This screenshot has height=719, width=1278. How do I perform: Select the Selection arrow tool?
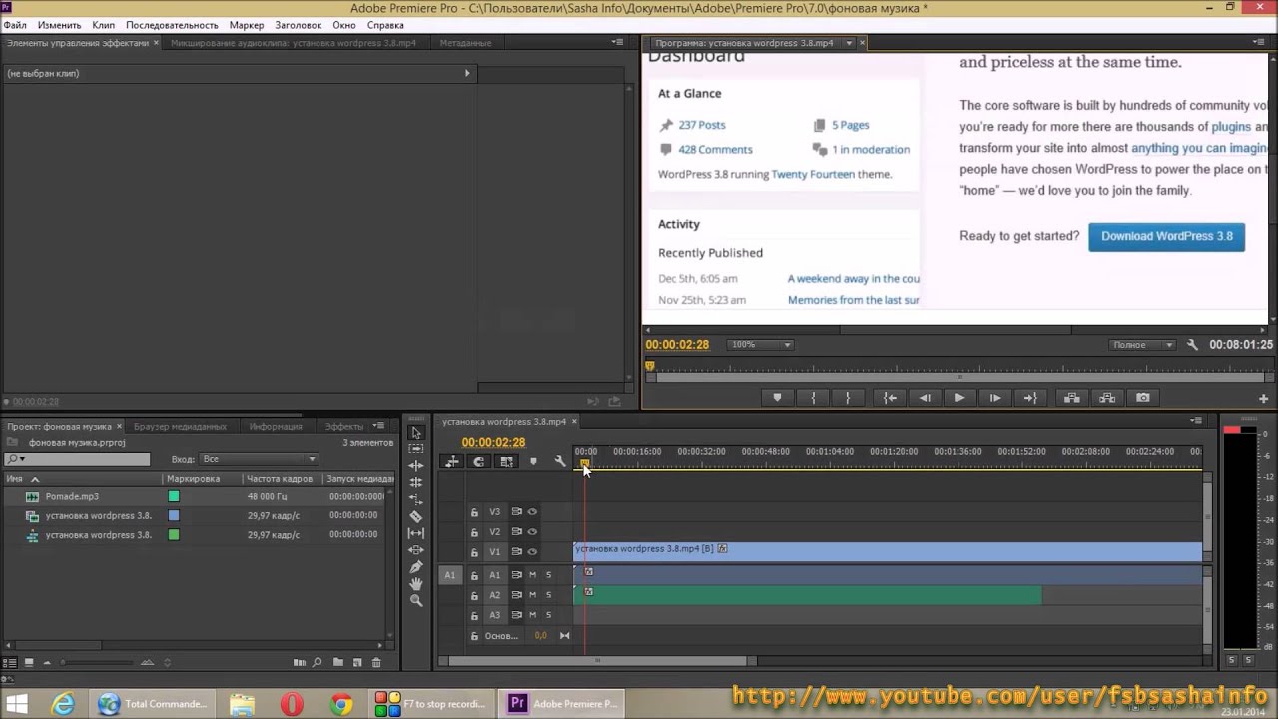click(416, 432)
